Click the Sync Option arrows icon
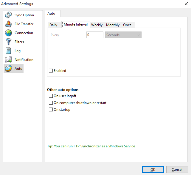Image resolution: width=191 pixels, height=175 pixels. pos(8,15)
